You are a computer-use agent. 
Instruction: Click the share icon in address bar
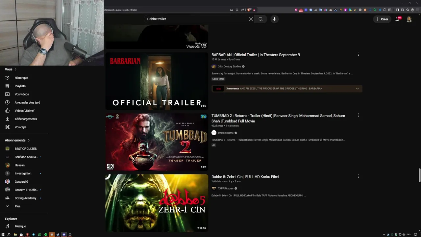pyautogui.click(x=243, y=10)
